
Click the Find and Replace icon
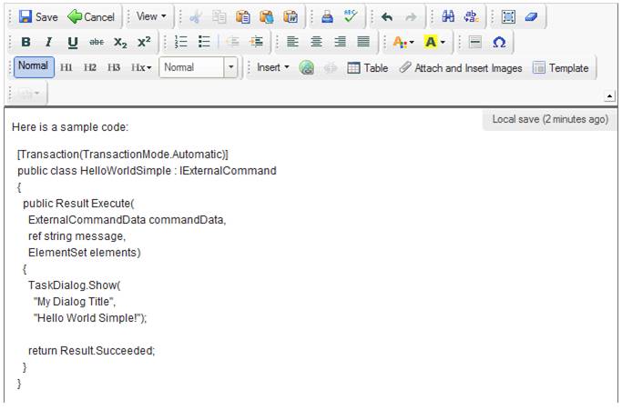[x=472, y=17]
